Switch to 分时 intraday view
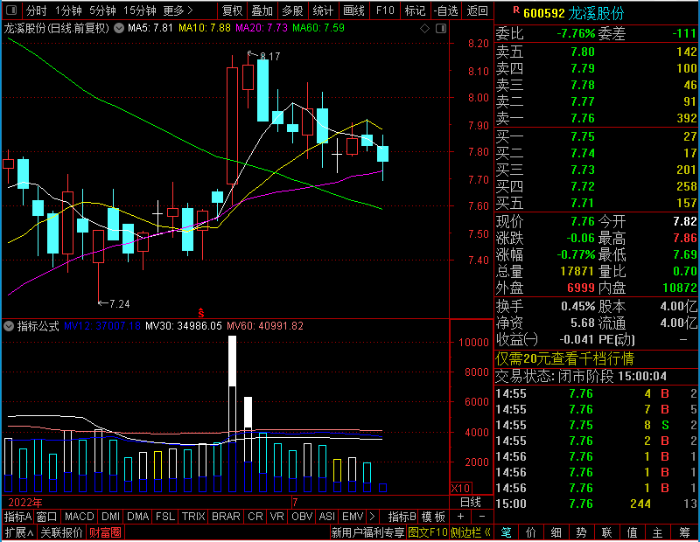 pos(36,10)
